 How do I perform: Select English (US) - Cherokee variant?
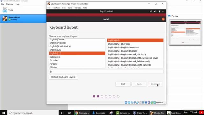(x=135, y=44)
